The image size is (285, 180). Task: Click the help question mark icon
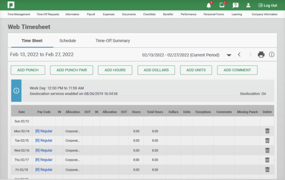(x=236, y=5)
